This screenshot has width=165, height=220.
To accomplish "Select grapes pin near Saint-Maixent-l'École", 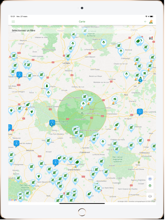I will (x=39, y=176).
